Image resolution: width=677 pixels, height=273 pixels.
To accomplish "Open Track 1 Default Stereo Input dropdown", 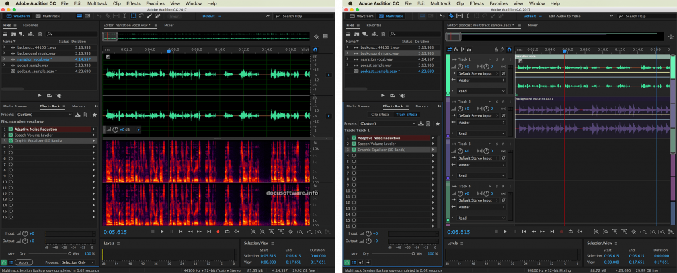I will pos(477,73).
